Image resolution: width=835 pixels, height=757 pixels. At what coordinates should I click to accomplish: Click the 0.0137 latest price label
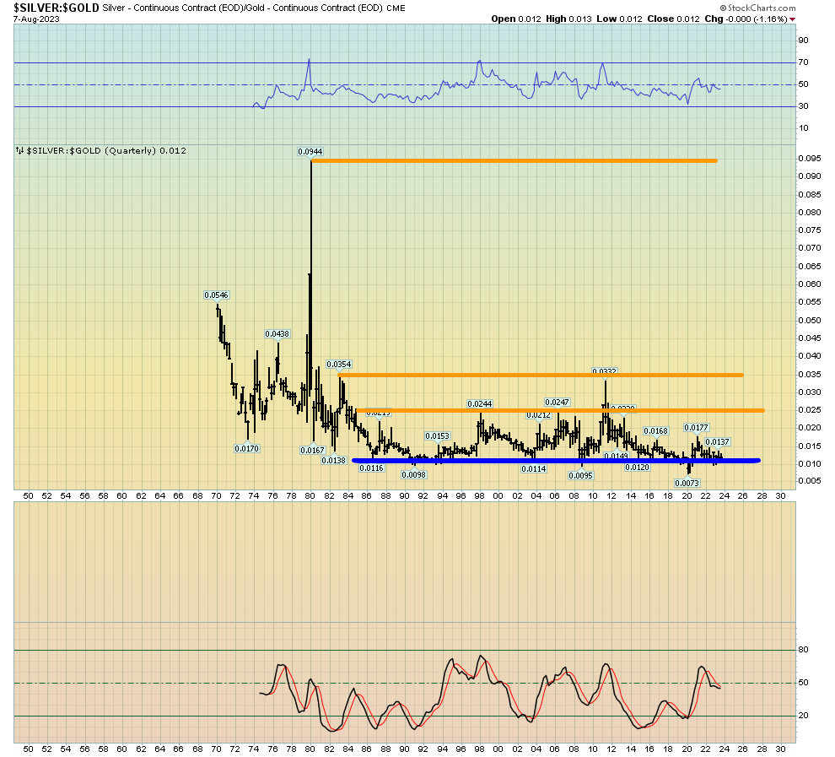(717, 442)
